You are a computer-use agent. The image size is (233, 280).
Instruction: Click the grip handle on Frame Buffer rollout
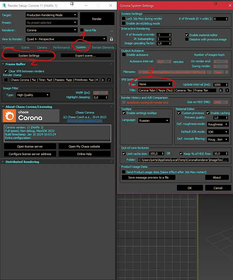pyautogui.click(x=111, y=64)
